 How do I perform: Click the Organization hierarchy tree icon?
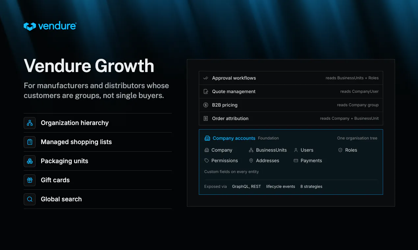[30, 123]
